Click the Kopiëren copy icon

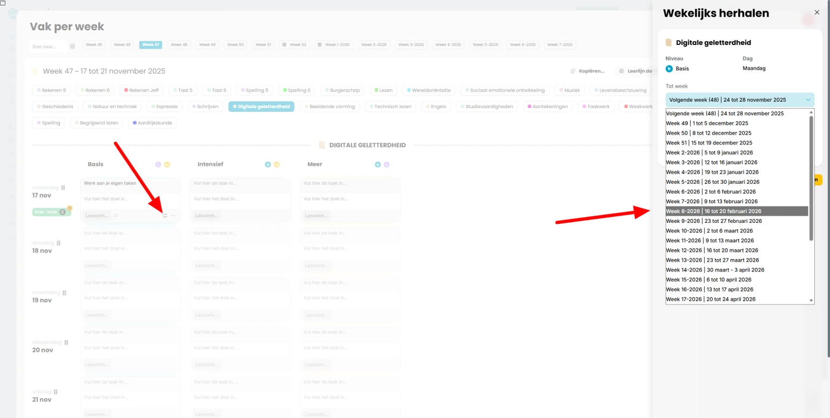pyautogui.click(x=573, y=71)
